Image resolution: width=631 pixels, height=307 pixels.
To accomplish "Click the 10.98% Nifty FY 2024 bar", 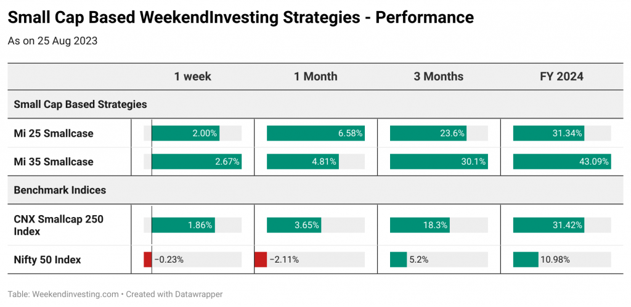I will point(526,260).
